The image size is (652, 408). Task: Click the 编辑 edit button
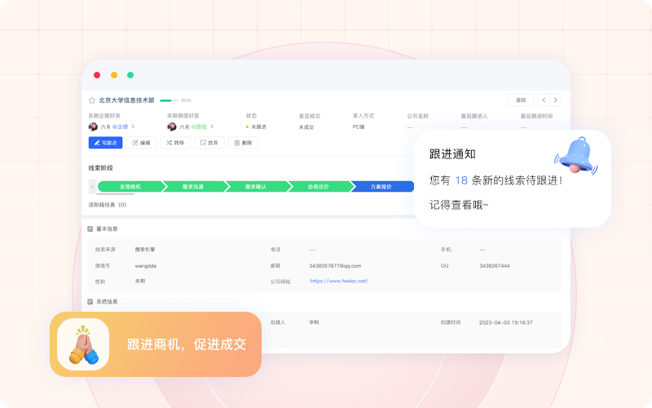141,142
